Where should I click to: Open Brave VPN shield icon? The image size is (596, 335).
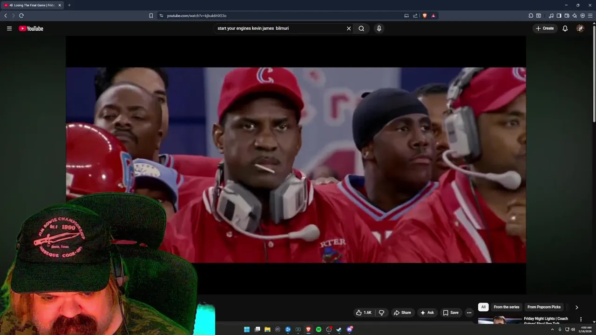(582, 15)
